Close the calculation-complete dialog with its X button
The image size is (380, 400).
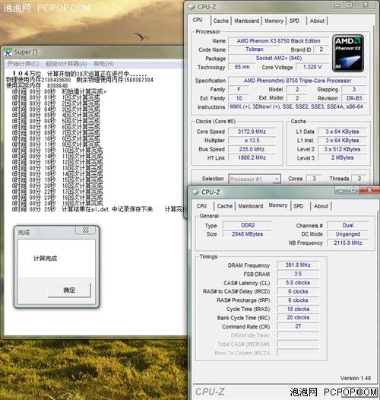tap(85, 230)
